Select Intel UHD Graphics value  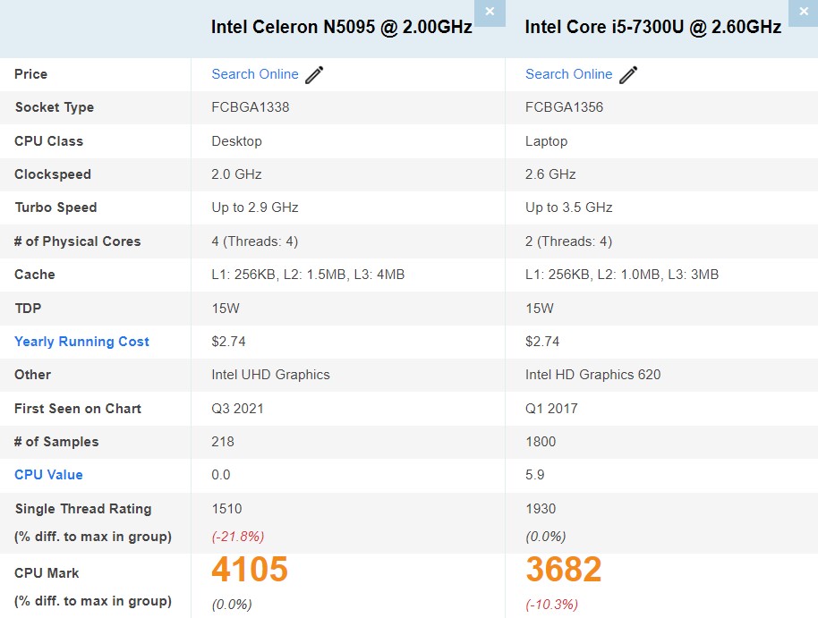point(271,375)
